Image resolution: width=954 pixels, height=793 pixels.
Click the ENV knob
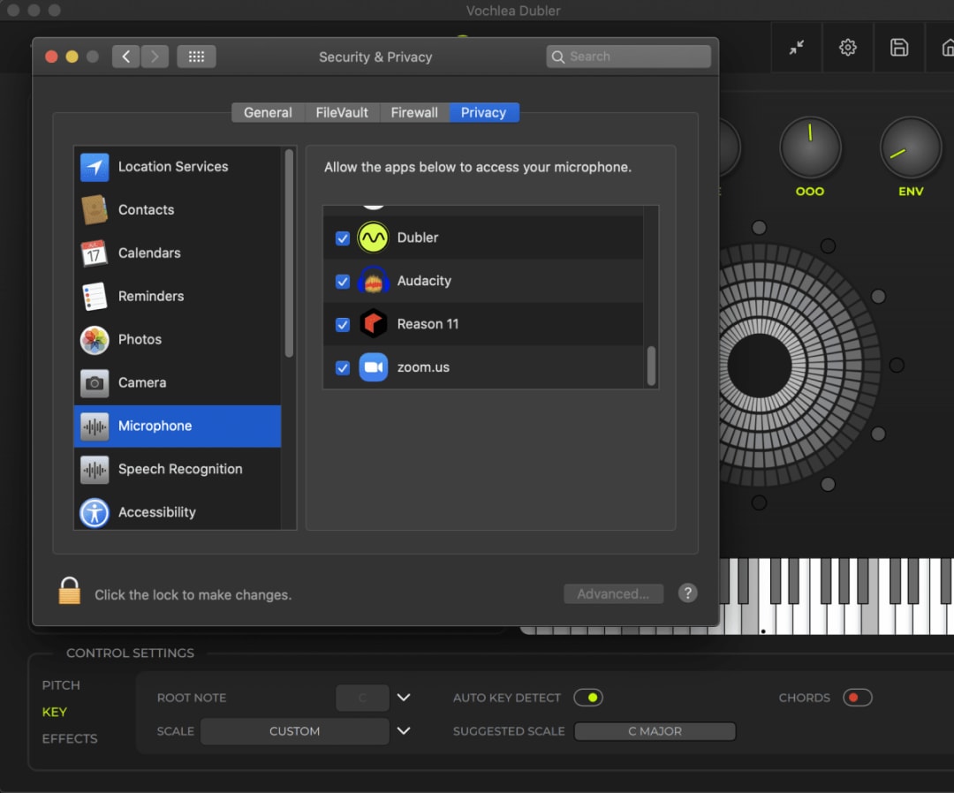coord(910,147)
